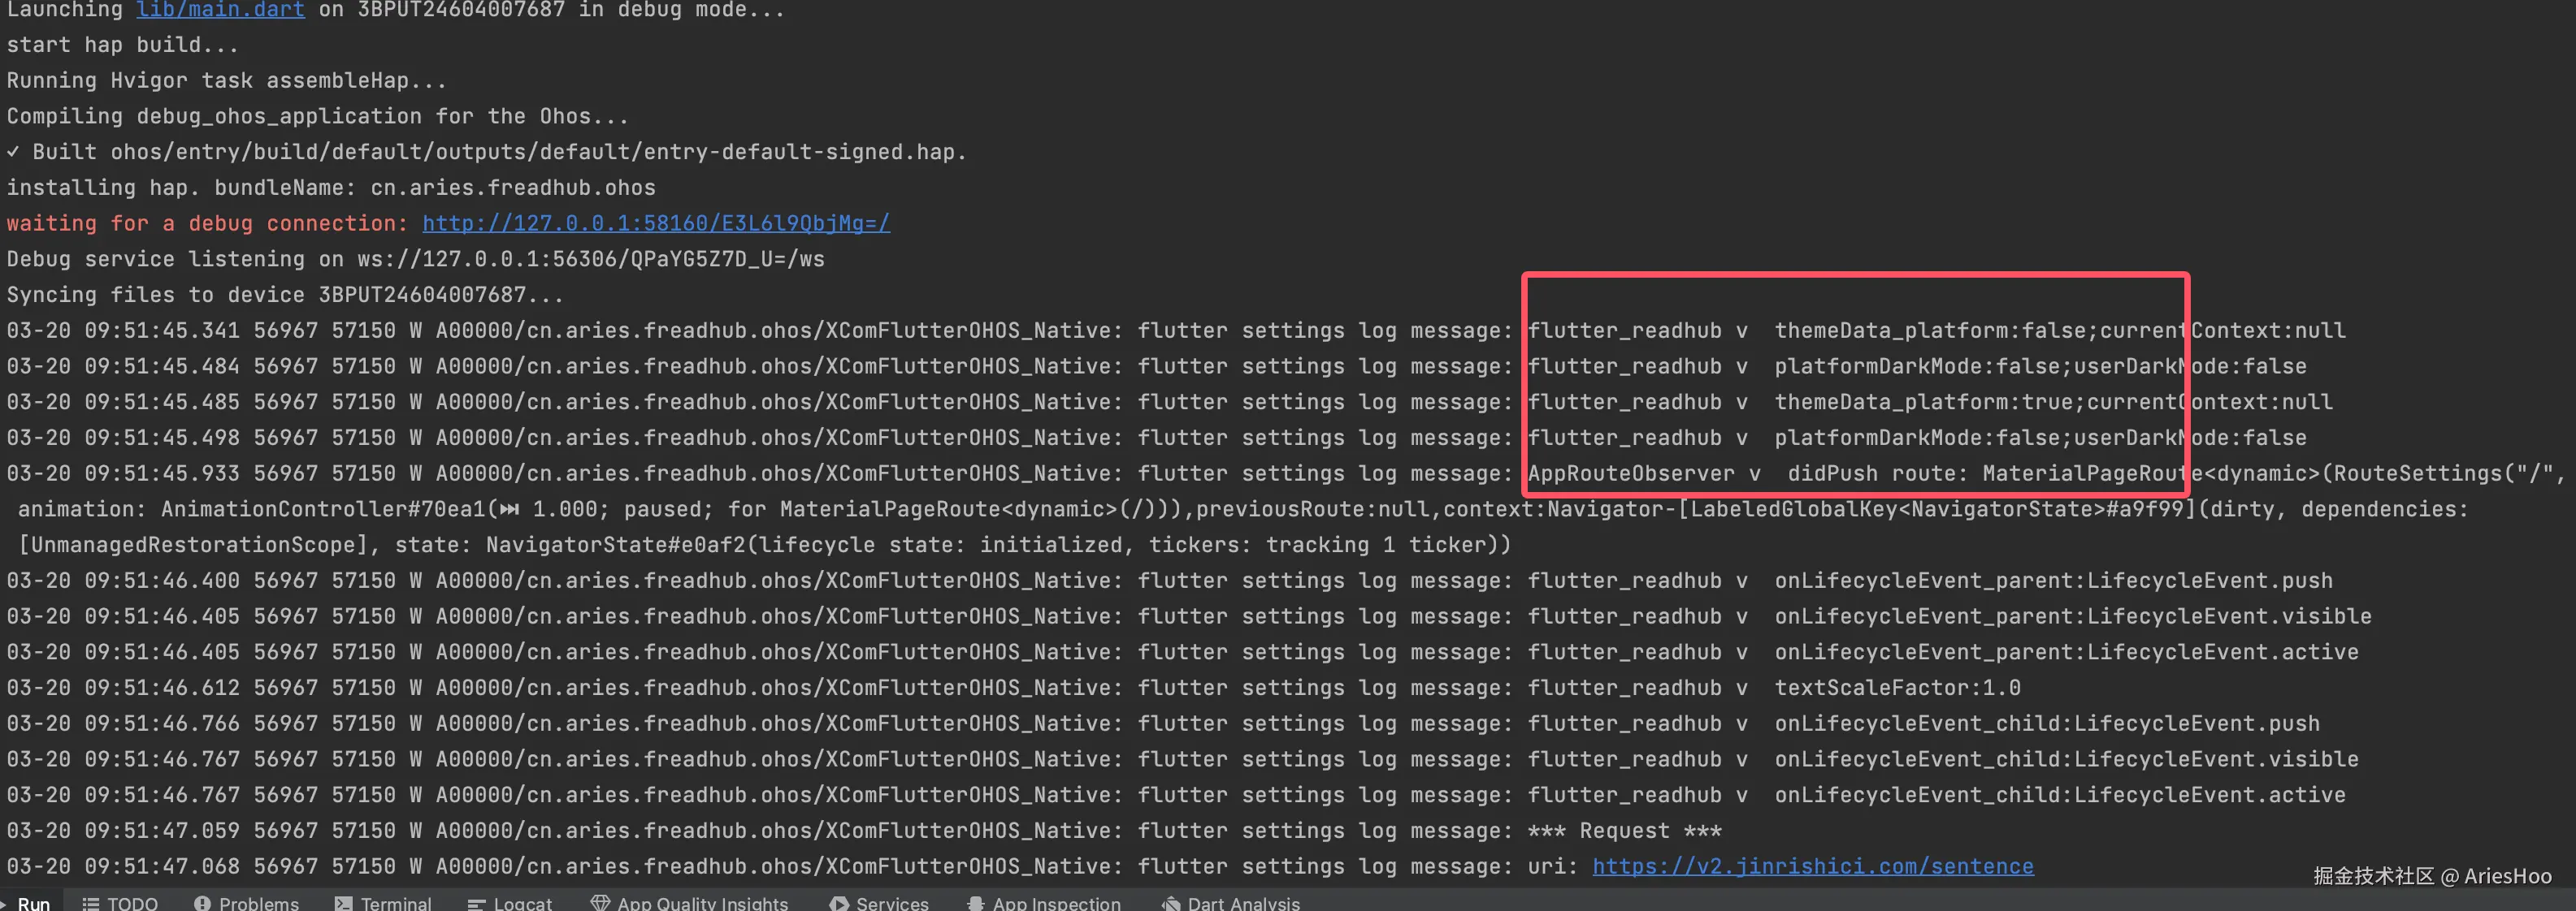
Task: Open the Services tab label
Action: pyautogui.click(x=892, y=903)
